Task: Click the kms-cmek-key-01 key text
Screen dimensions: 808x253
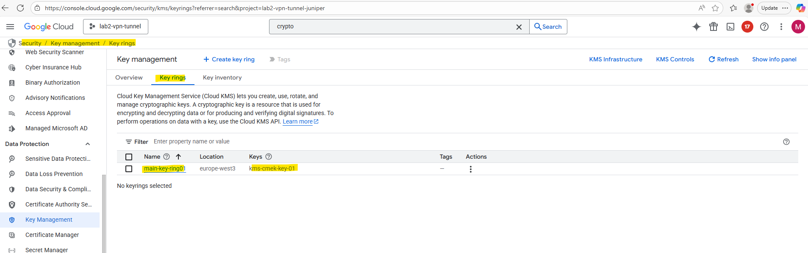Action: point(272,168)
